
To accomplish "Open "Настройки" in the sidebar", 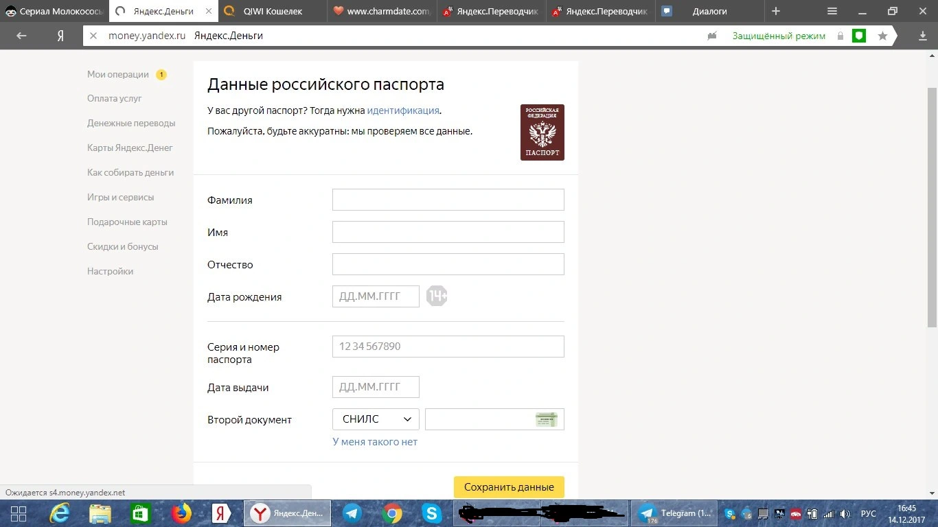I will tap(111, 271).
